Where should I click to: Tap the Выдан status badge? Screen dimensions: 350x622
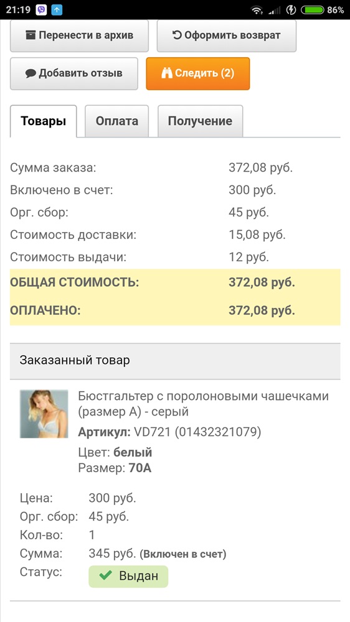(x=128, y=576)
